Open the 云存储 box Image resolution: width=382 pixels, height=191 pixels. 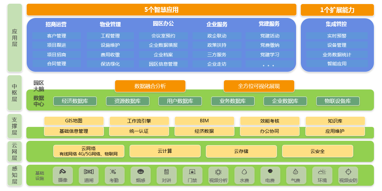coord(241,151)
